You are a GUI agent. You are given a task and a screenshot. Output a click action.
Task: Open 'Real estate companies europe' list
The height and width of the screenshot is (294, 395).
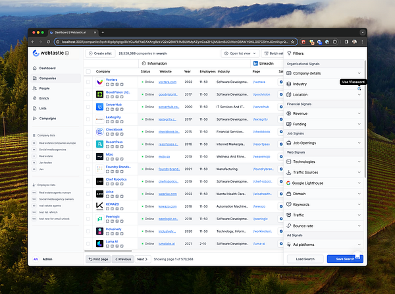tap(57, 143)
